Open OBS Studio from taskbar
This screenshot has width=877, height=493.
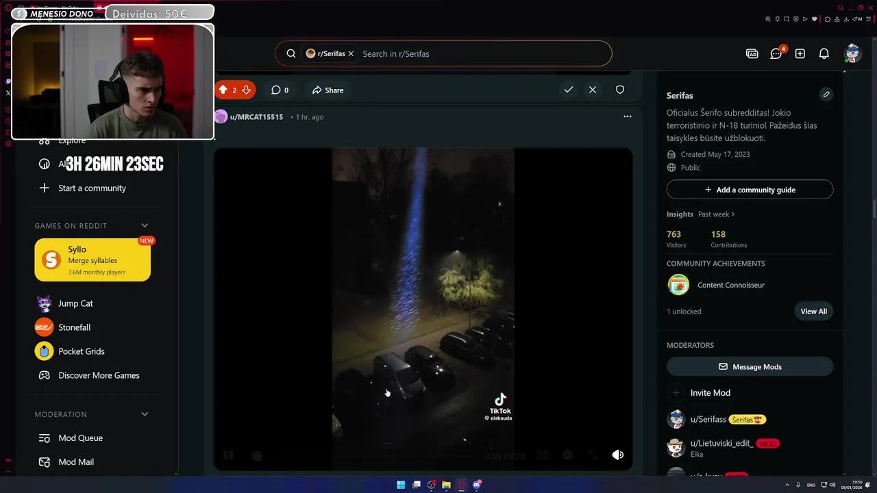tap(431, 485)
